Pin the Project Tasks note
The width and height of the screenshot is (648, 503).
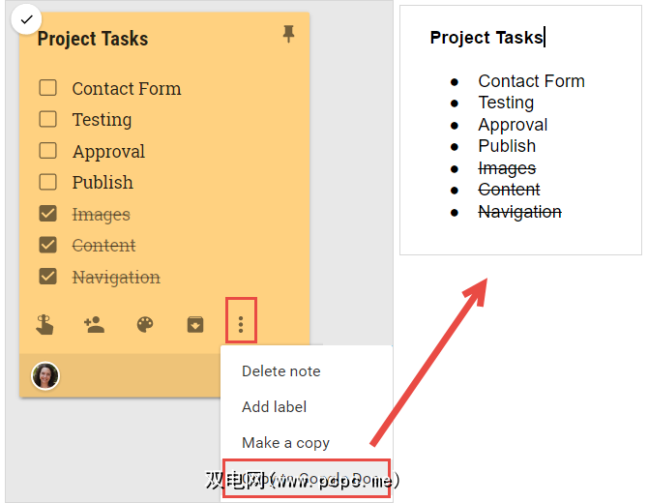pos(287,35)
